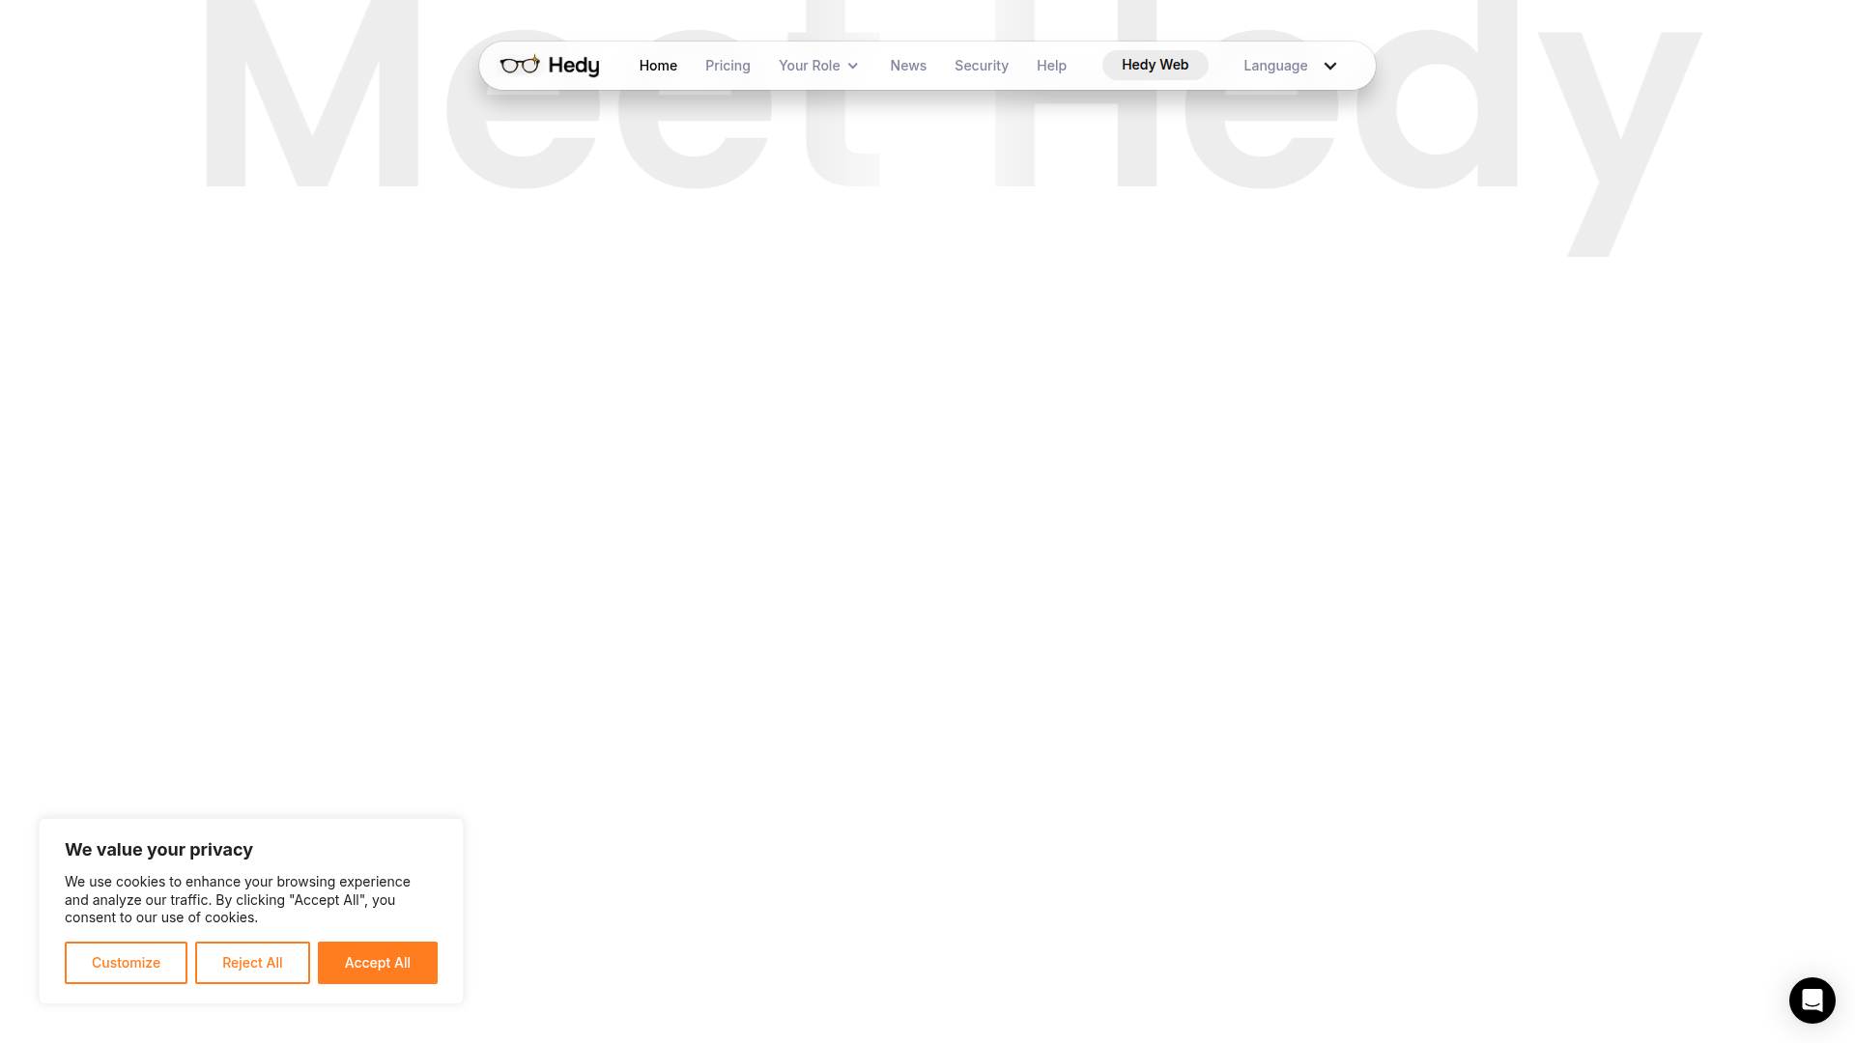Click the "We value your privacy" heading

tap(158, 850)
